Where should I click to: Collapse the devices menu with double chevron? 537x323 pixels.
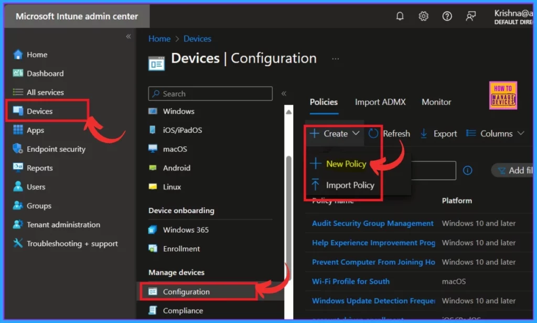pos(284,93)
